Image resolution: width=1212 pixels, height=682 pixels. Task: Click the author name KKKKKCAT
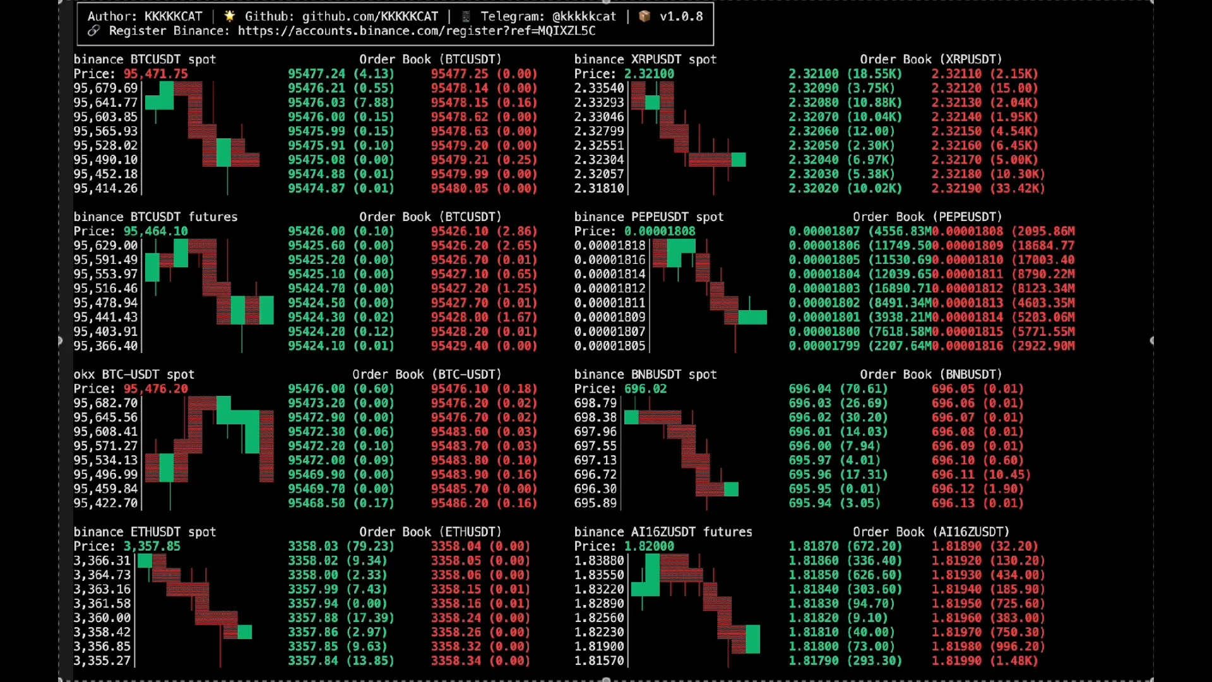[x=173, y=16]
